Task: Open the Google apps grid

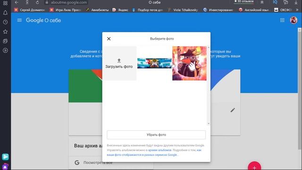Action: click(282, 20)
